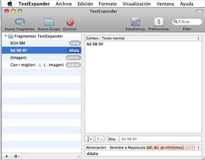Click the ssmile abbreviation badge
This screenshot has height=160, width=205.
tap(73, 58)
